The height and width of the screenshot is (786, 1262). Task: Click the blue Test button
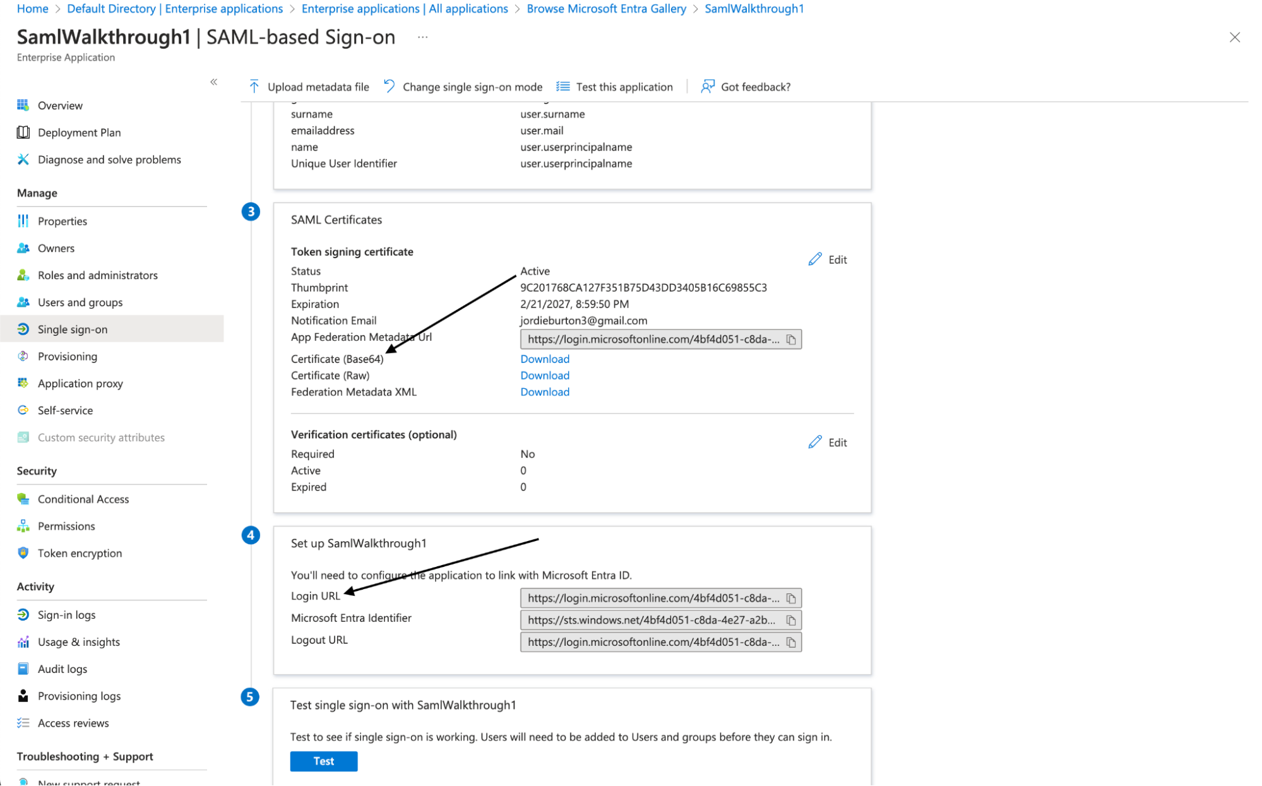click(x=324, y=761)
